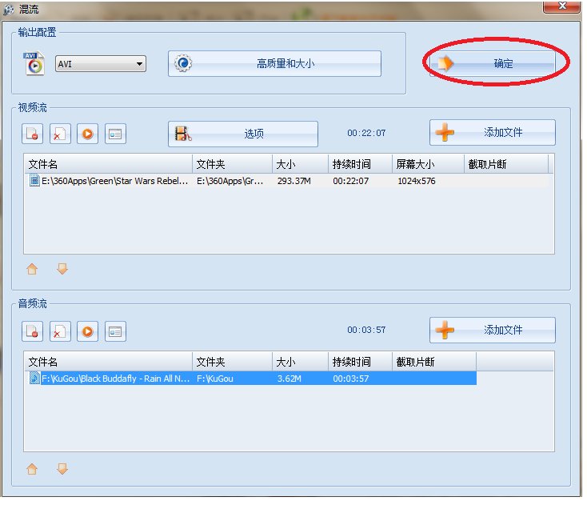The height and width of the screenshot is (509, 587).
Task: Click the 1024x576 screen size cell
Action: click(x=417, y=182)
